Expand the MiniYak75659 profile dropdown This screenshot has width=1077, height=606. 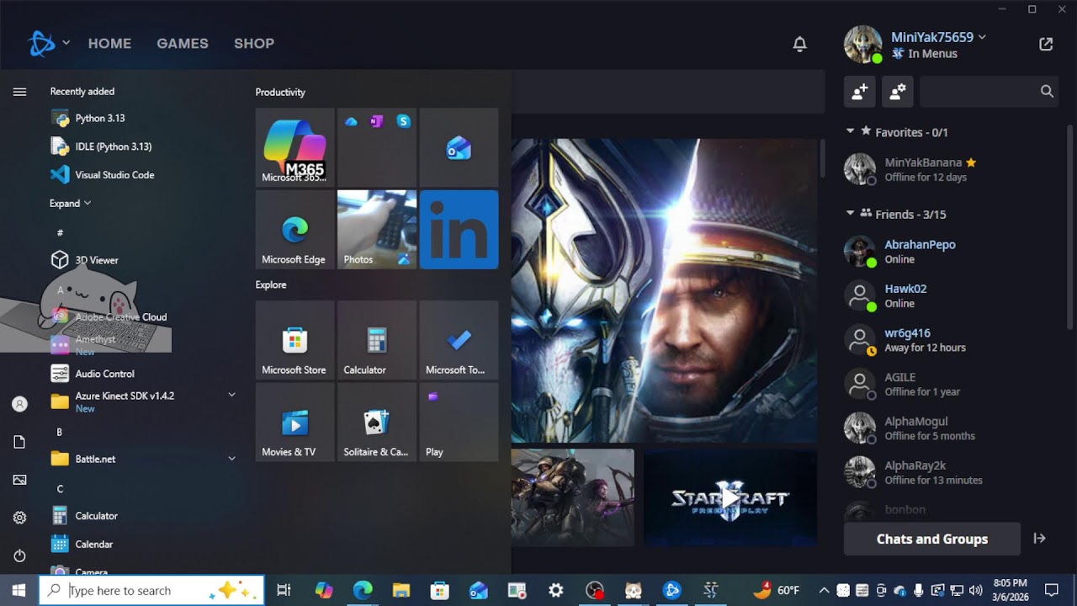(x=938, y=37)
